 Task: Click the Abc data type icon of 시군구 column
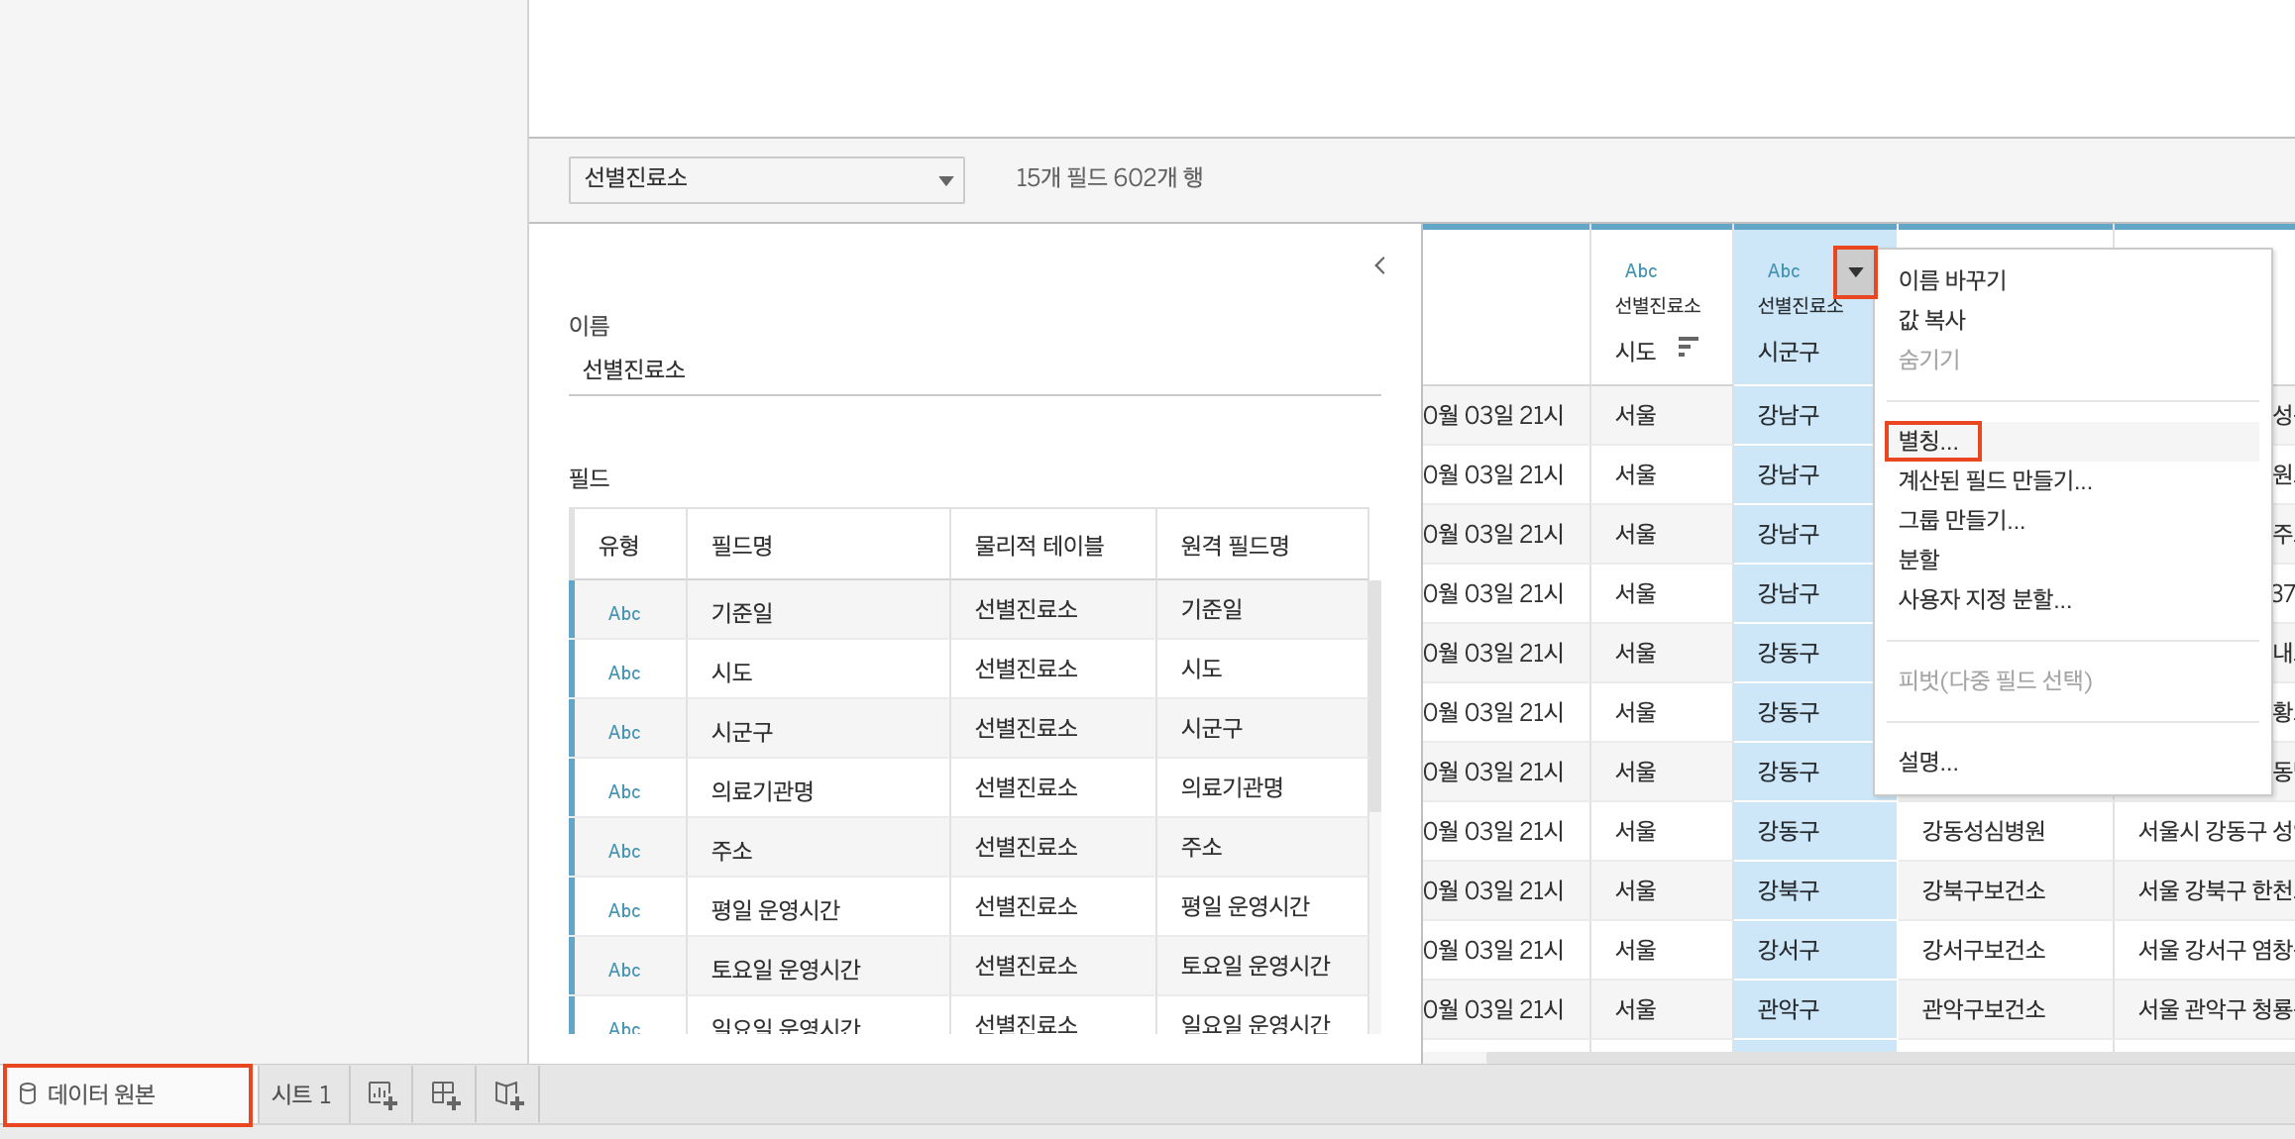coord(1783,270)
